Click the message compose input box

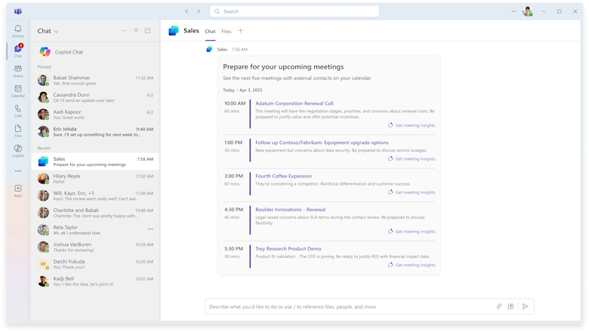point(347,306)
